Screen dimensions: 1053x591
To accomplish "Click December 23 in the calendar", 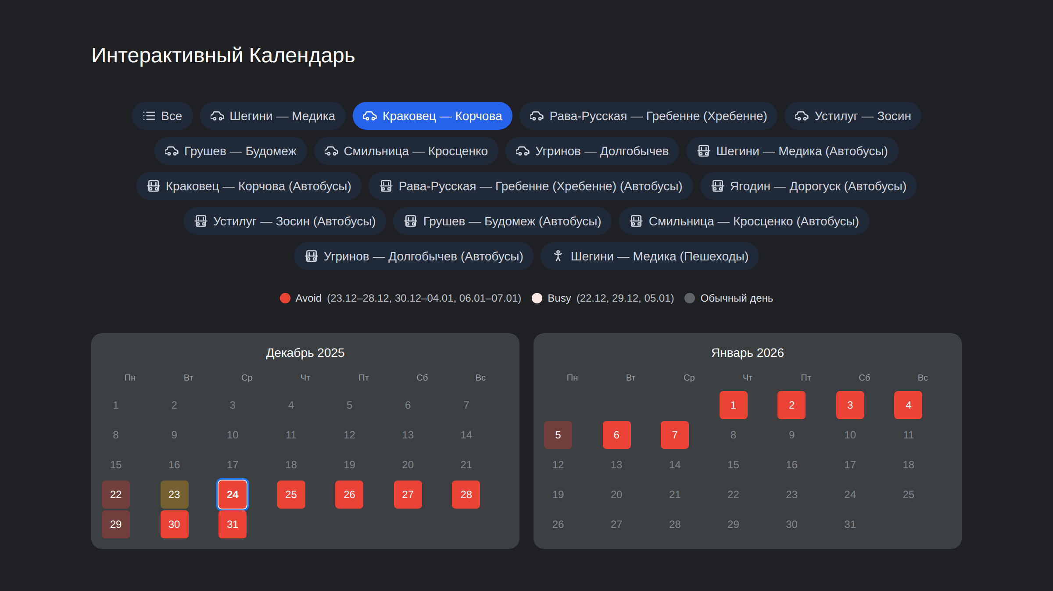I will pyautogui.click(x=174, y=495).
